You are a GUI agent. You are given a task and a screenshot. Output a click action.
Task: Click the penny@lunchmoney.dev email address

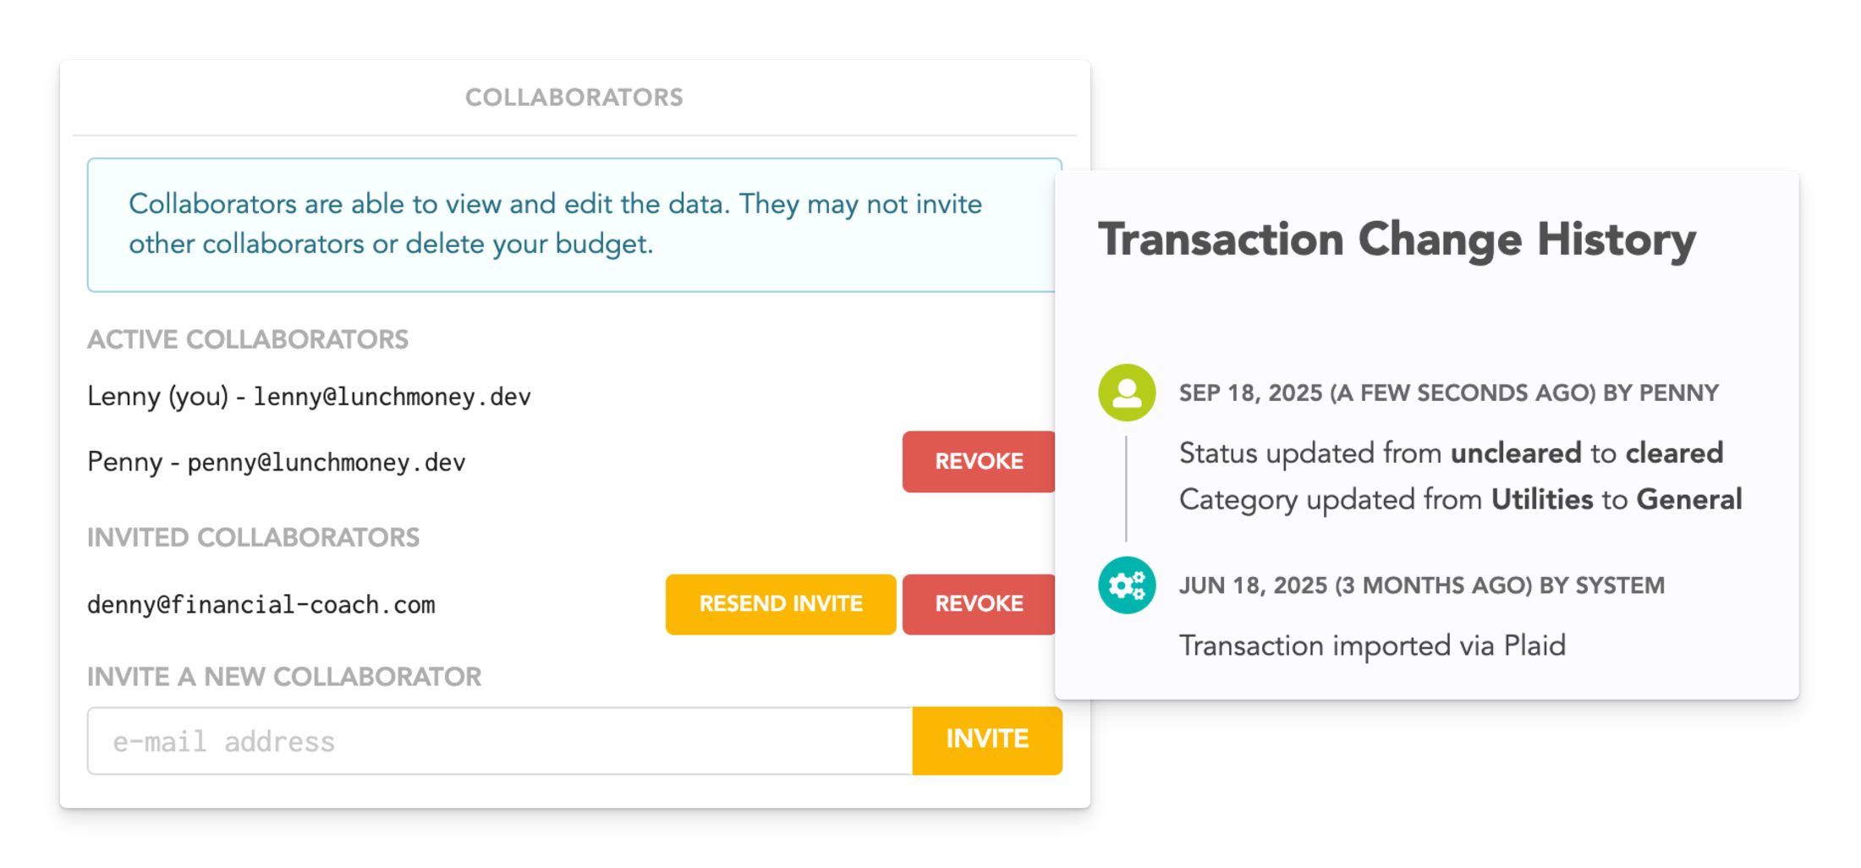pyautogui.click(x=326, y=463)
